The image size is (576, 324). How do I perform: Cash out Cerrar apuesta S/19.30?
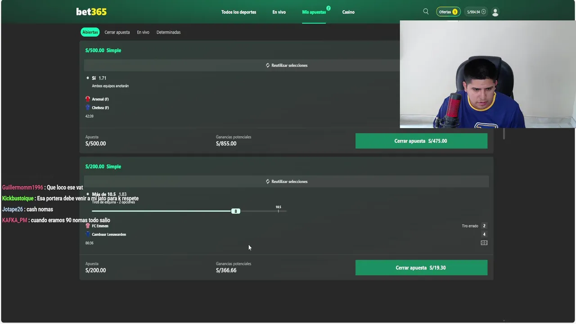[x=421, y=268]
